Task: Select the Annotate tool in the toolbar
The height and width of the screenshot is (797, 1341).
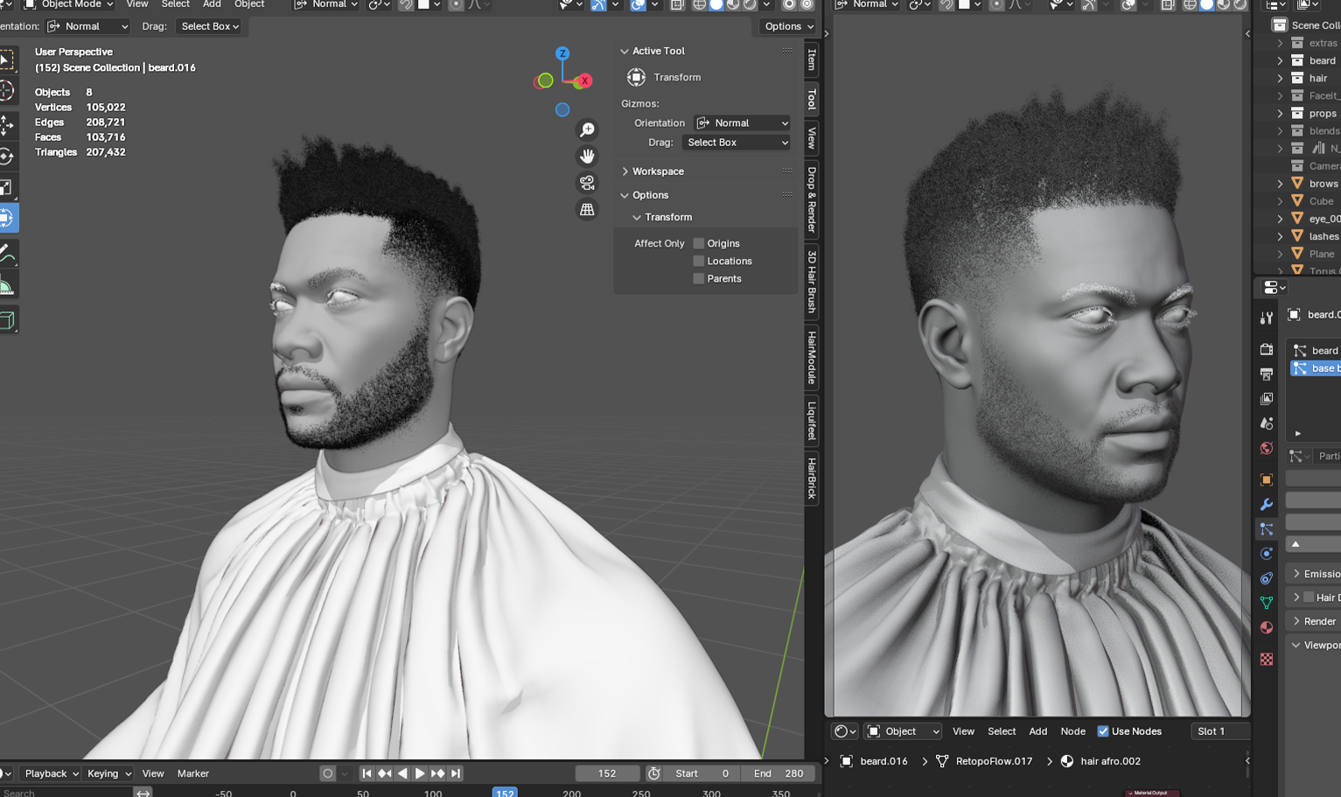Action: click(10, 254)
